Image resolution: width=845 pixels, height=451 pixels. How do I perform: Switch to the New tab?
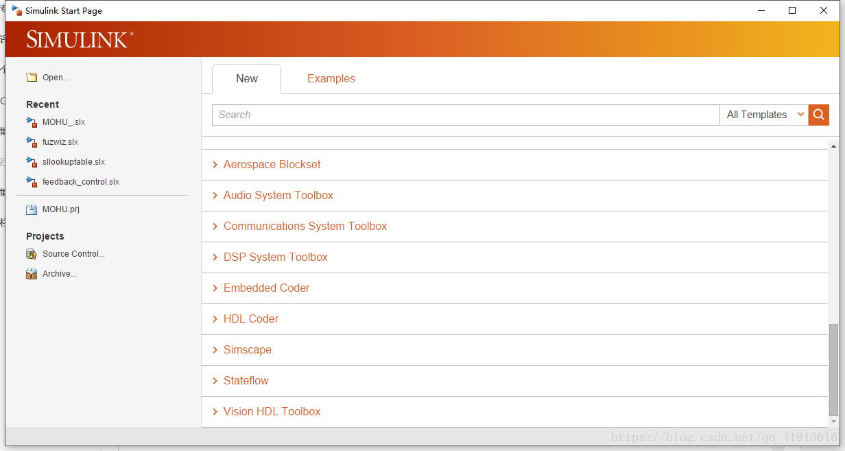tap(247, 79)
